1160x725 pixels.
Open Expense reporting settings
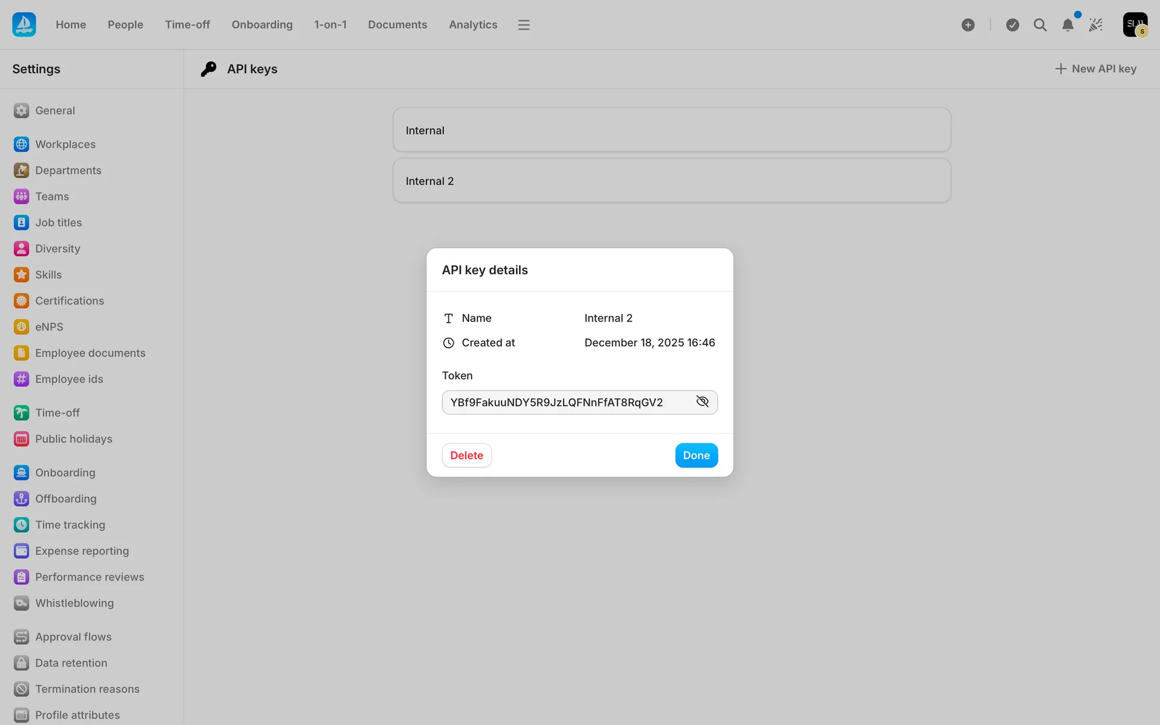82,551
